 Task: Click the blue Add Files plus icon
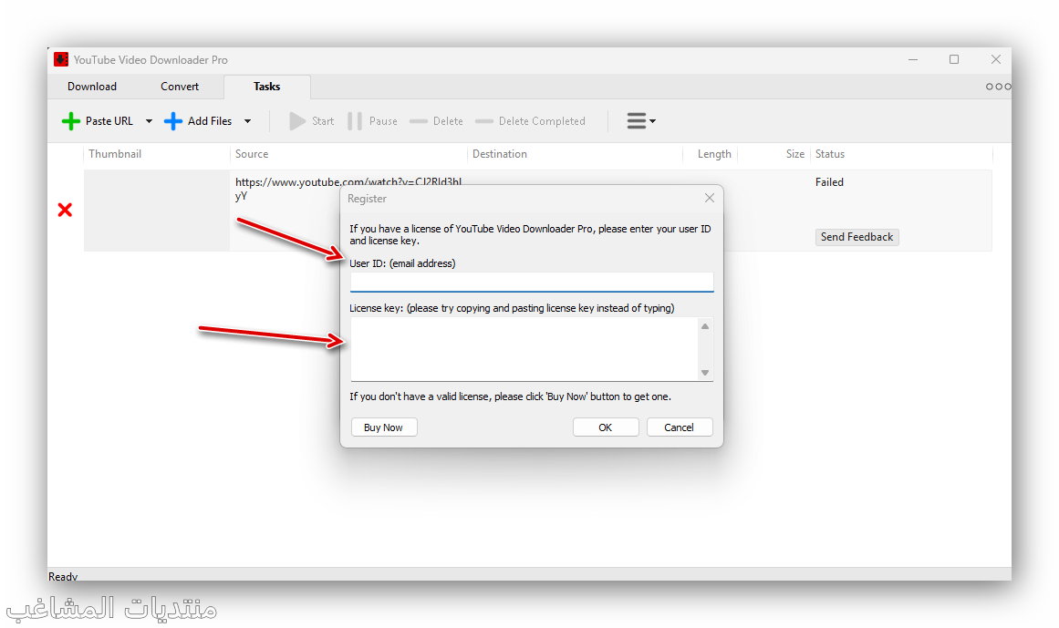coord(173,121)
